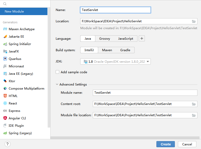
Task: Focus the Name input field
Action: point(115,10)
